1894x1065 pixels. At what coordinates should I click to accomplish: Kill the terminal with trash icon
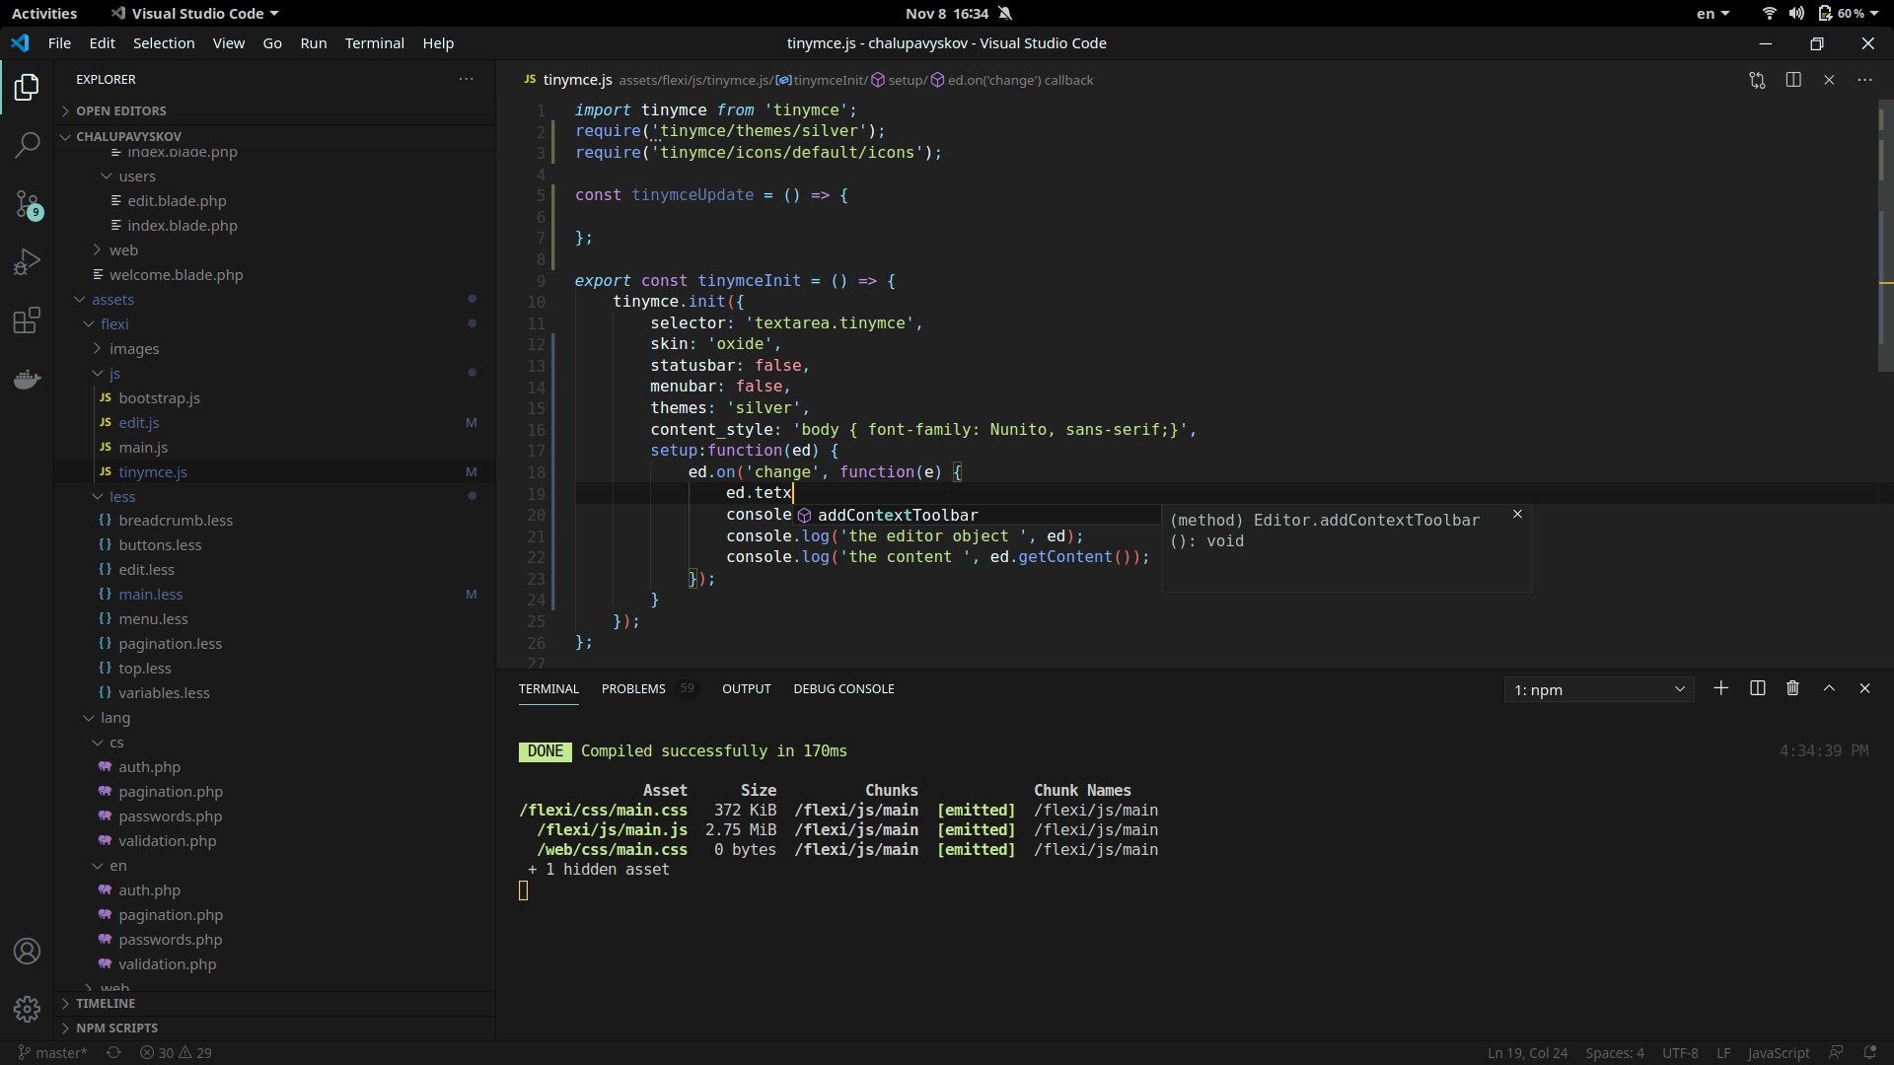(x=1792, y=688)
